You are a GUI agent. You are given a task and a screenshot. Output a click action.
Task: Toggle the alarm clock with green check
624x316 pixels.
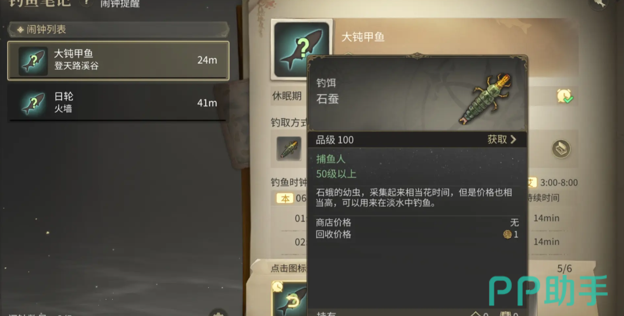565,96
